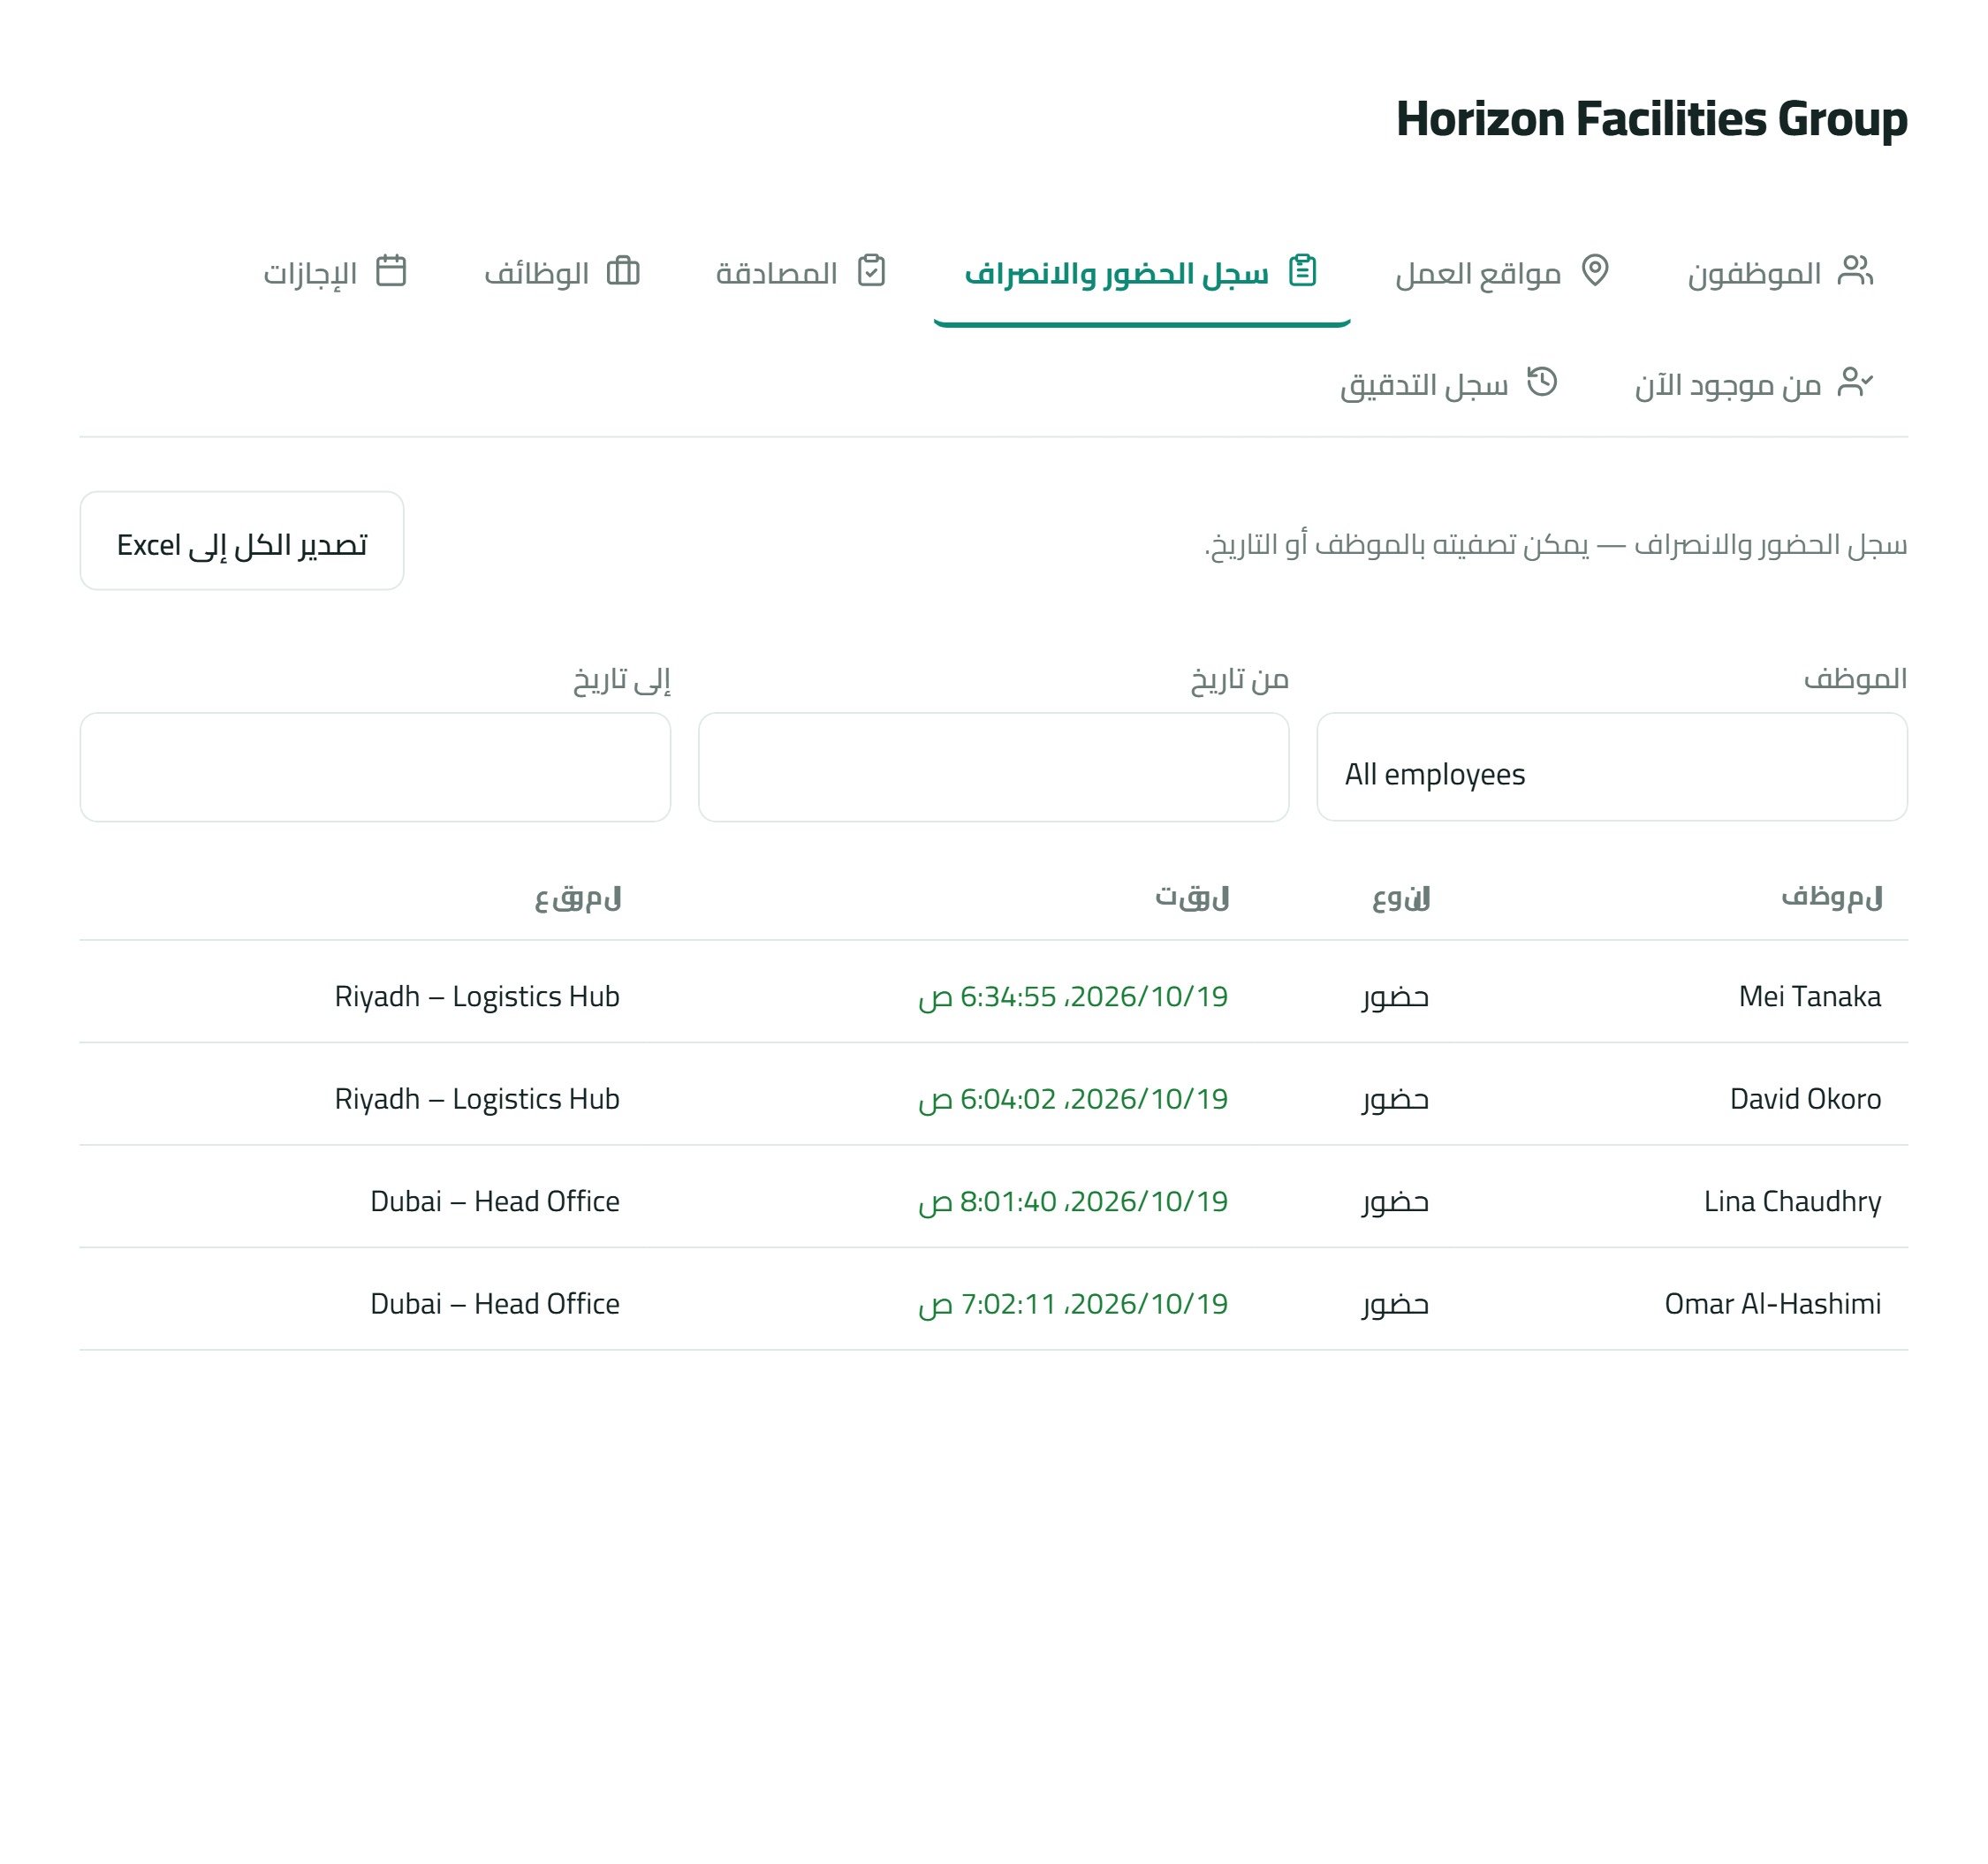This screenshot has height=1864, width=1988.
Task: Switch to the الإجازات tab
Action: (335, 272)
